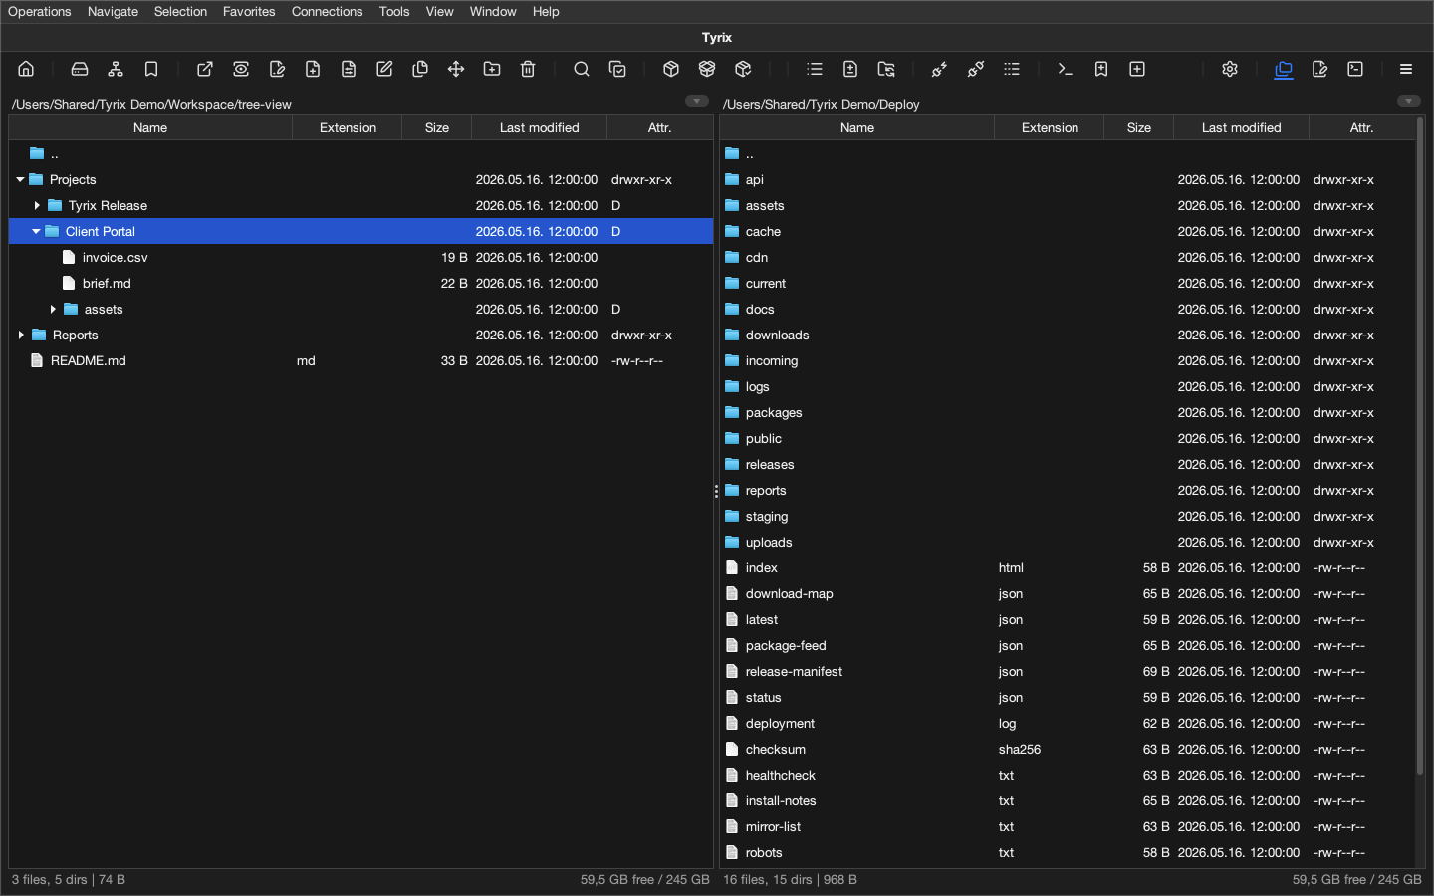Expand the Reports folder

(21, 335)
